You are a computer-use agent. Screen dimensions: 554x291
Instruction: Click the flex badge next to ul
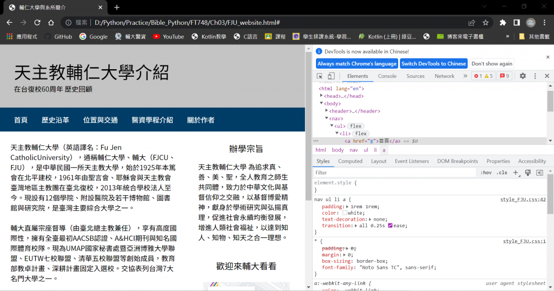click(x=355, y=126)
